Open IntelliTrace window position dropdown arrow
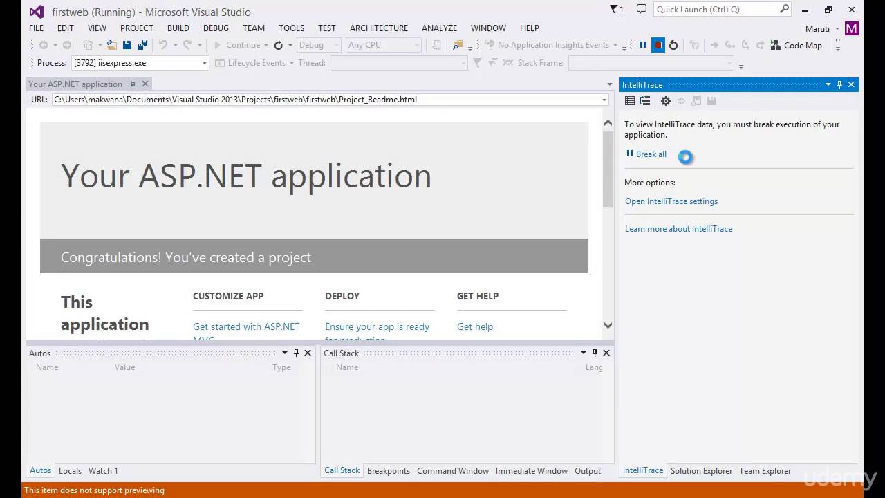 [x=828, y=84]
